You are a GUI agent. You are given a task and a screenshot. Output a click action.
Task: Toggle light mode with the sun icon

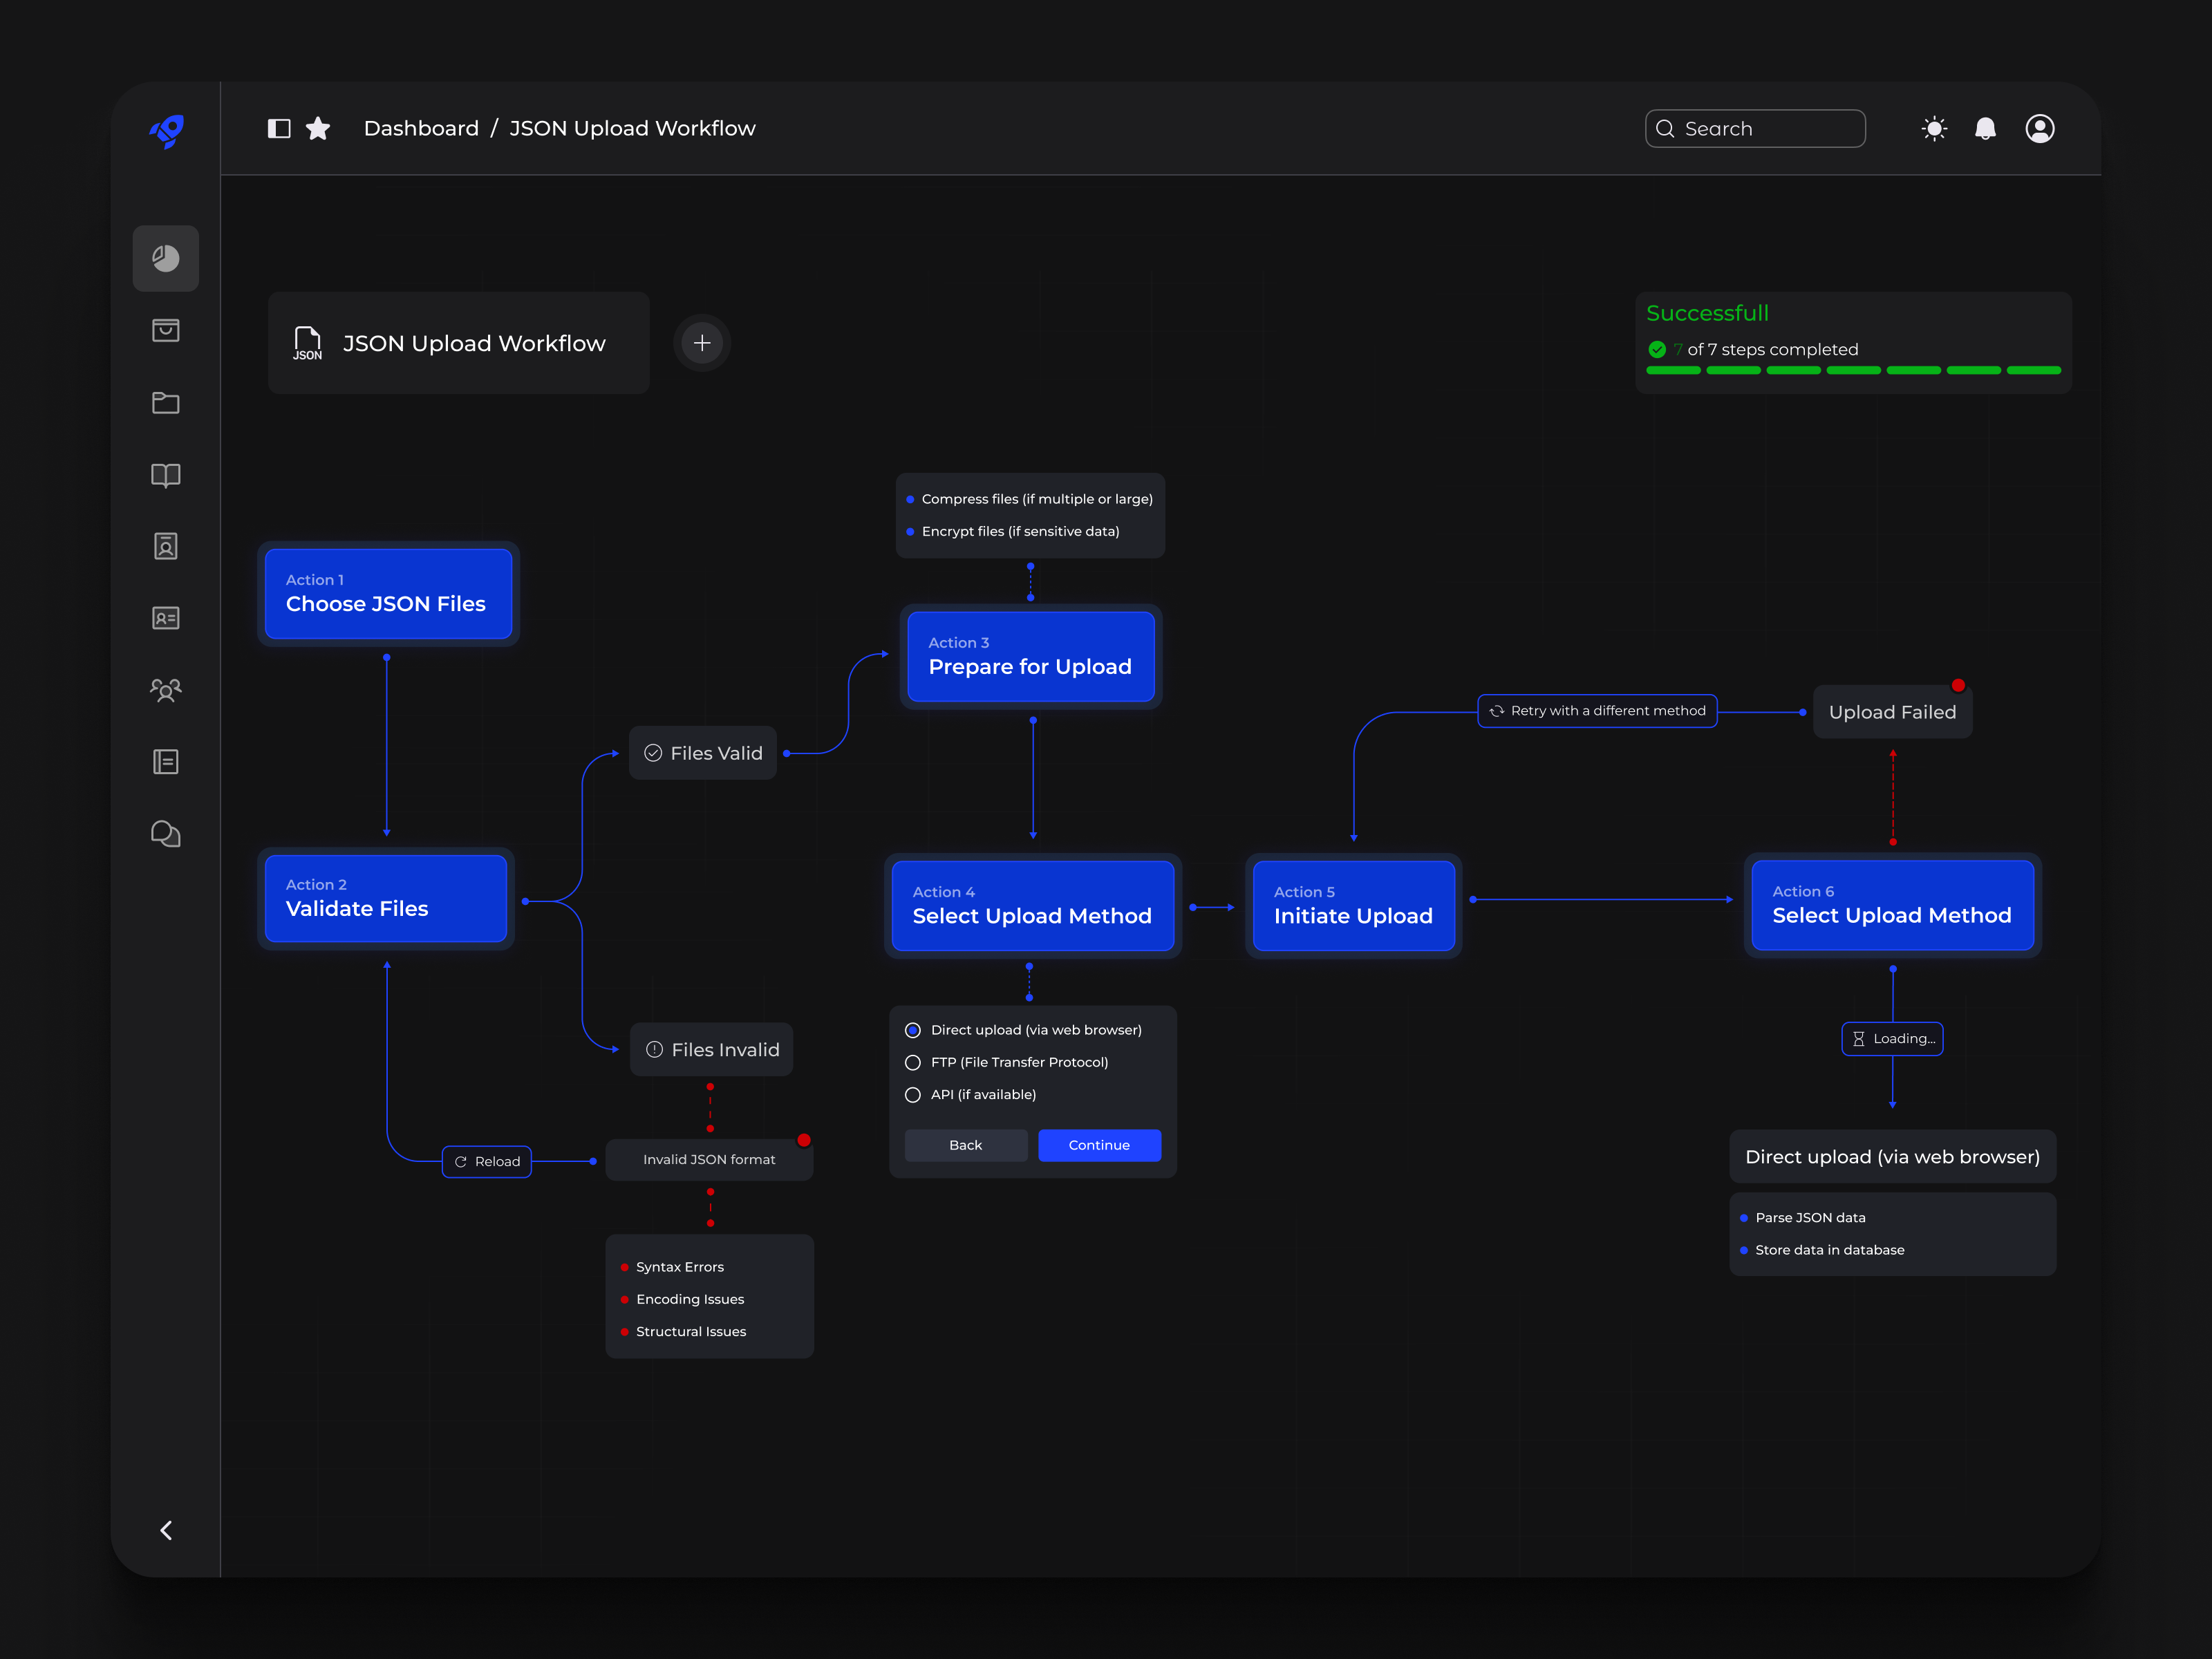pos(1934,128)
